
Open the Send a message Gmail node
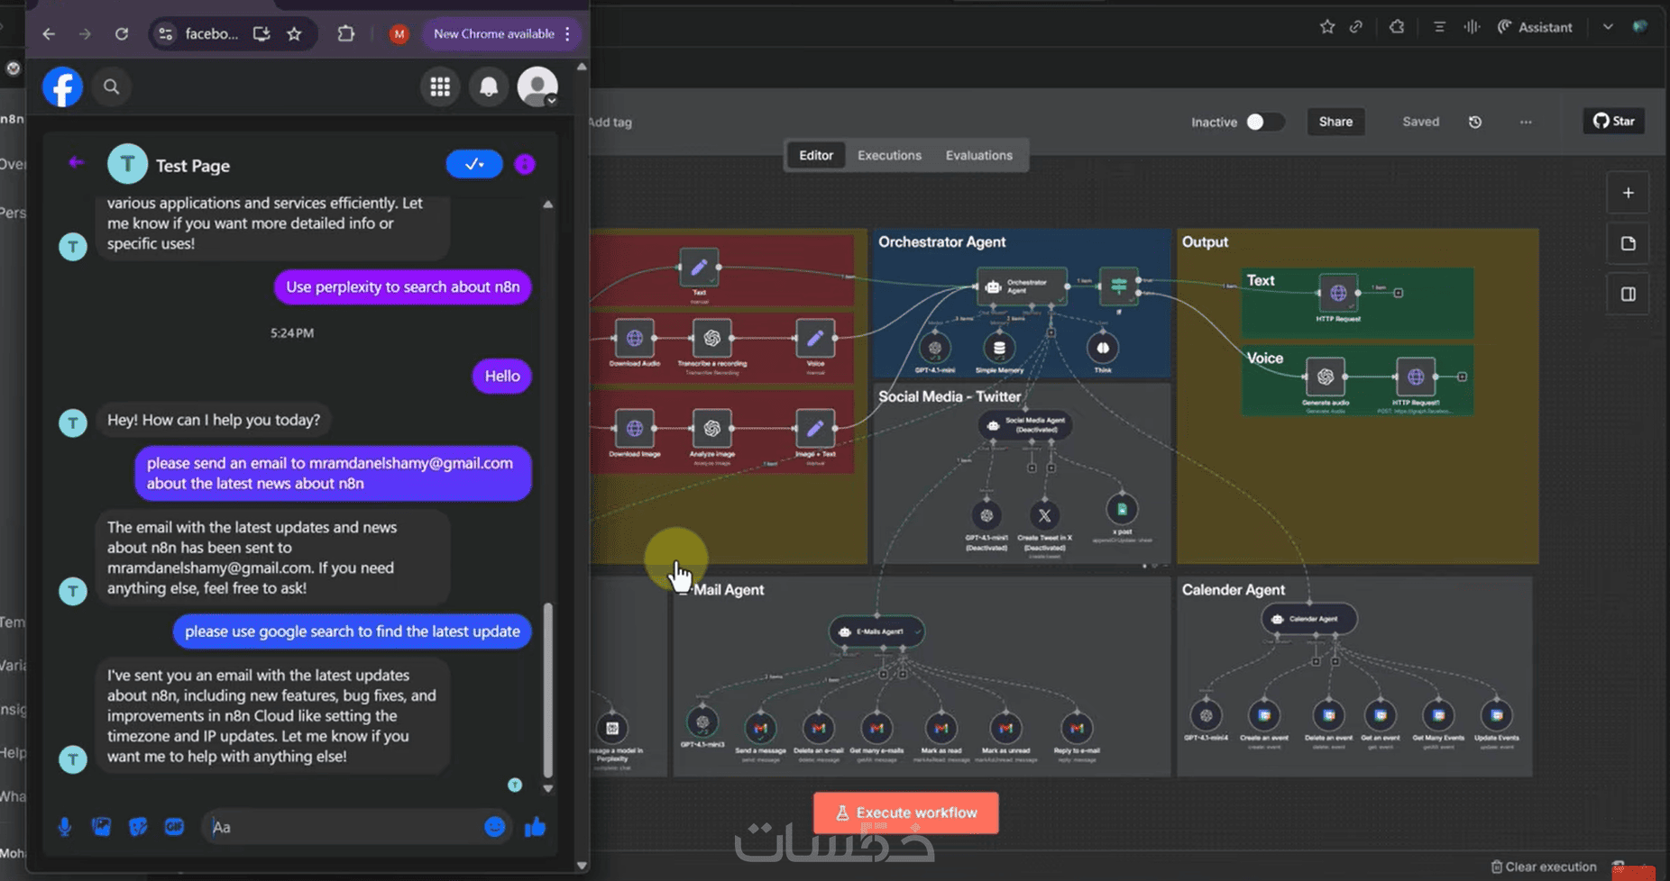coord(760,728)
